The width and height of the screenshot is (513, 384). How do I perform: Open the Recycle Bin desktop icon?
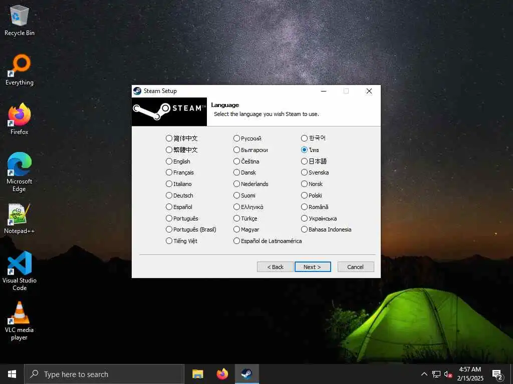pyautogui.click(x=20, y=20)
